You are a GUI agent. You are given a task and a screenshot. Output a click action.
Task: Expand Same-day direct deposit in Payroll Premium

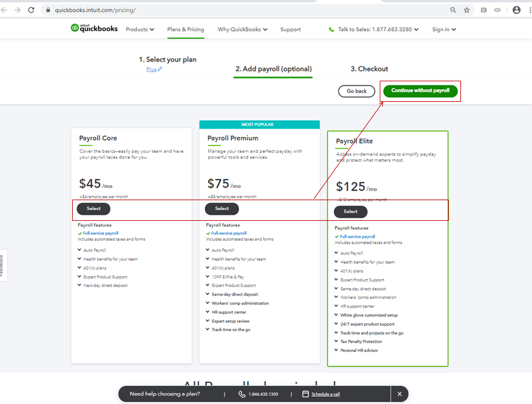coord(232,294)
